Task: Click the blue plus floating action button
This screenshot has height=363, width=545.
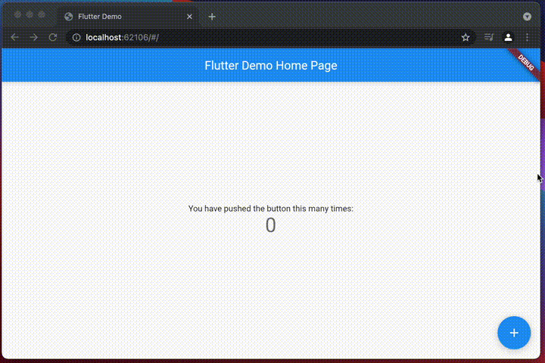Action: 514,333
